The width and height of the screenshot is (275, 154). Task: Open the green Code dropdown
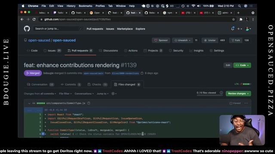[242, 65]
